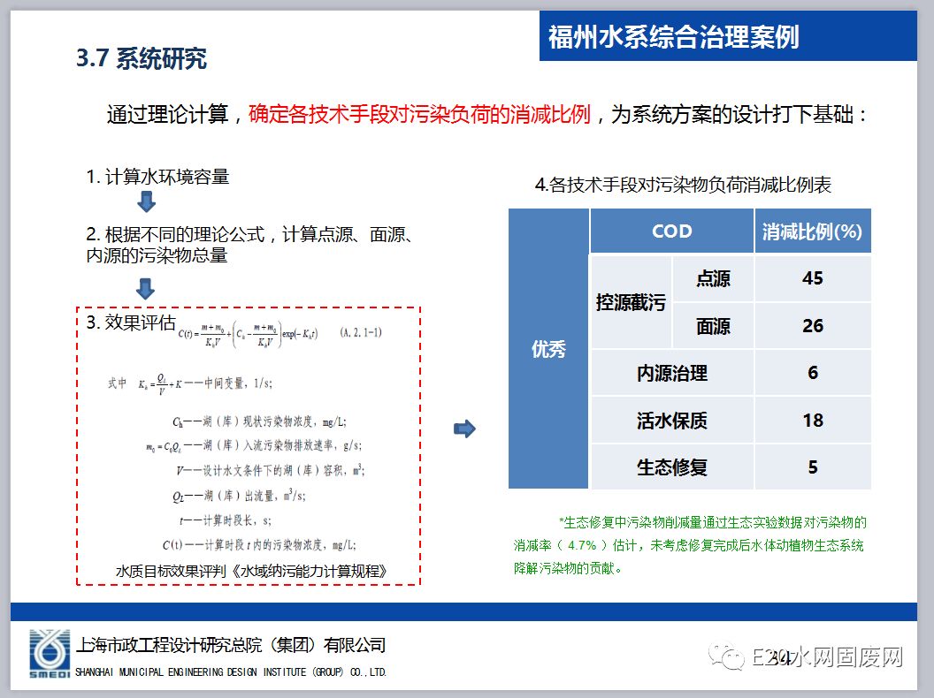This screenshot has height=698, width=934.
Task: Click the value '6' in table
Action: (813, 373)
